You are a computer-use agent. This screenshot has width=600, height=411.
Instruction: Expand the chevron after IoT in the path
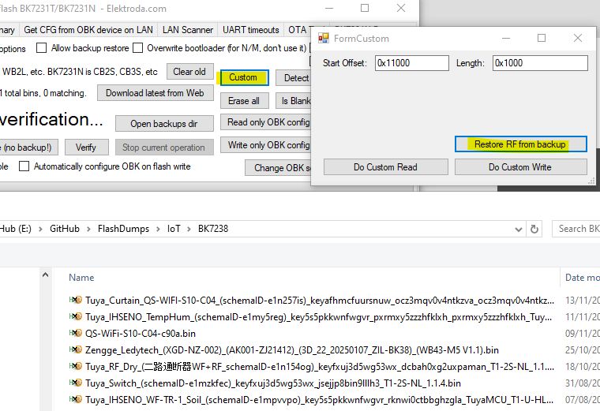pos(189,229)
